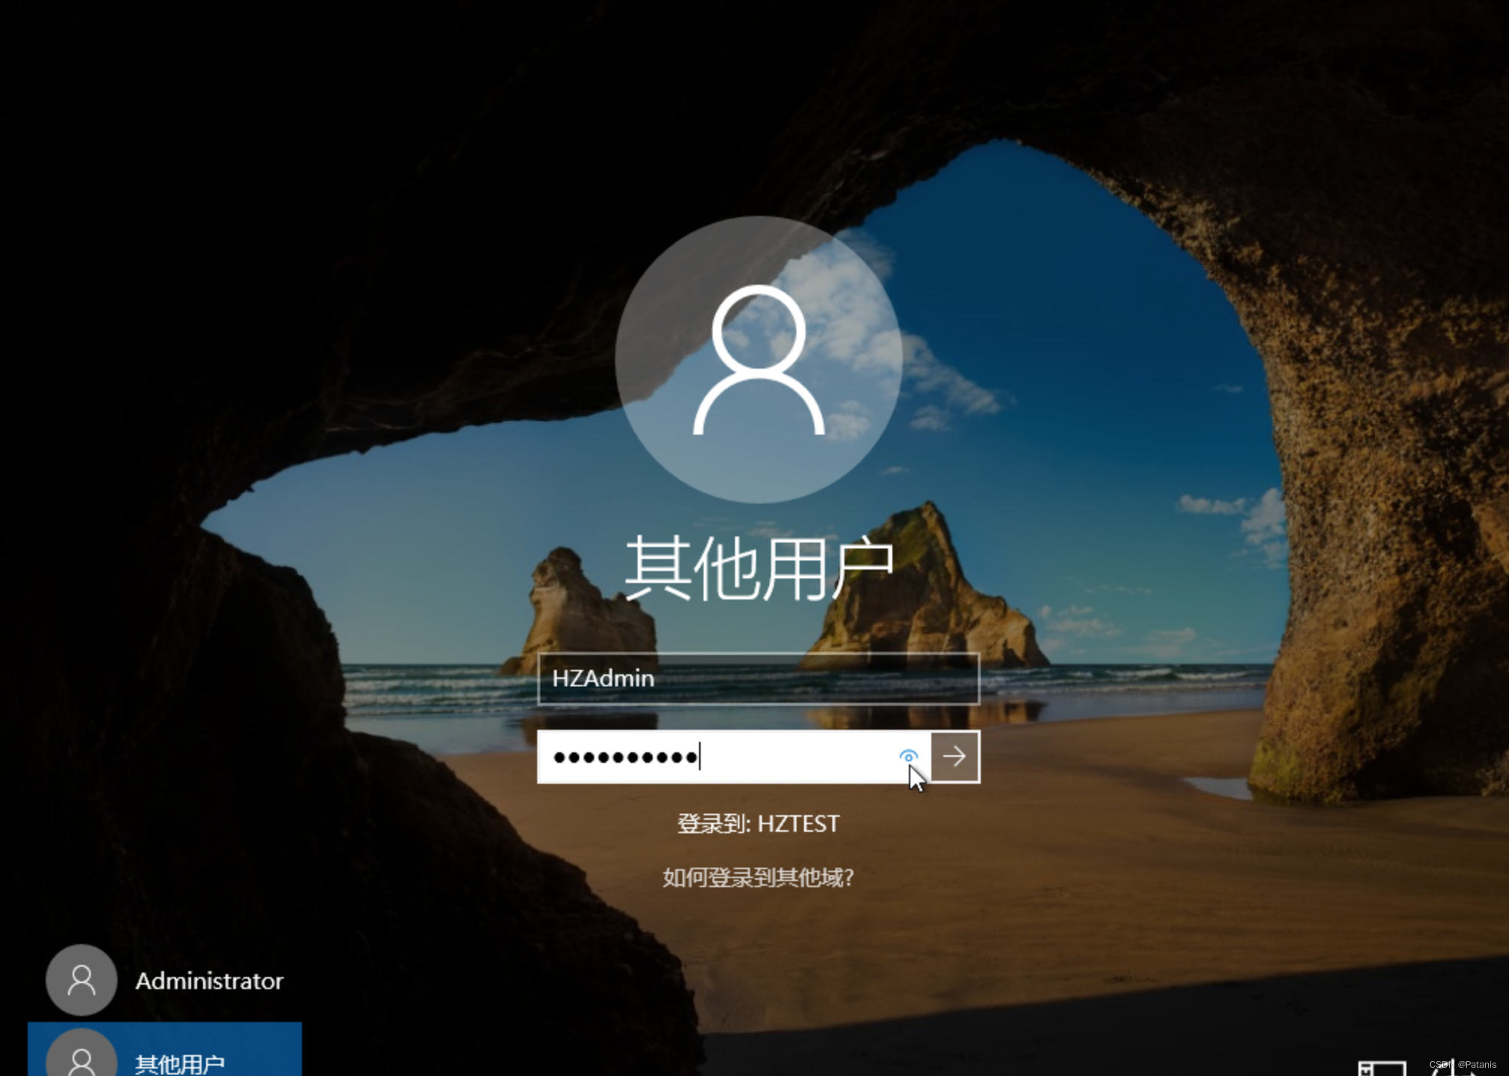Open 如何登录到其他域? help link

(758, 877)
